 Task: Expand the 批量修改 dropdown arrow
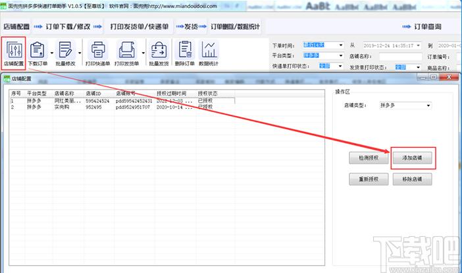tap(80, 53)
